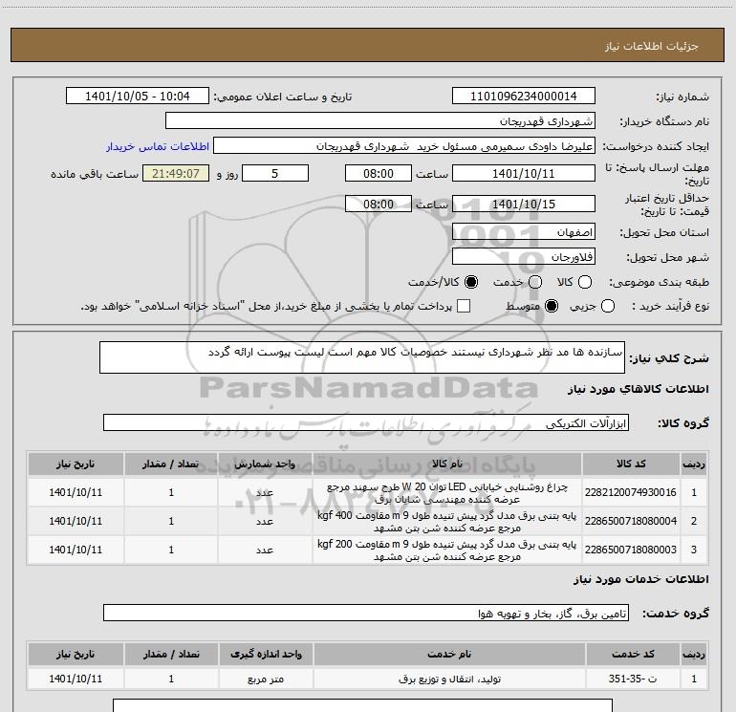Choose the متوسط purchase type radio
The width and height of the screenshot is (736, 712).
(x=552, y=306)
